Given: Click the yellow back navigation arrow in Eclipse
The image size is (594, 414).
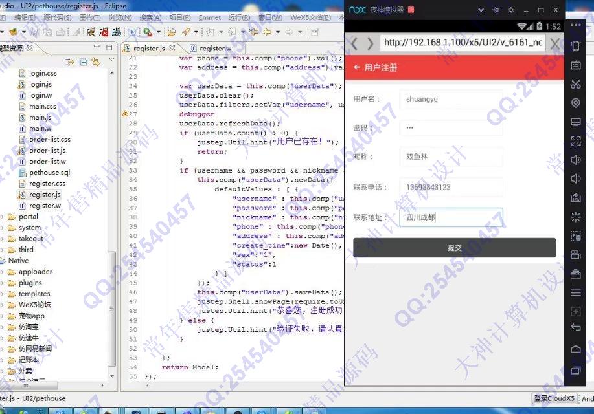Looking at the screenshot, I should coord(268,32).
